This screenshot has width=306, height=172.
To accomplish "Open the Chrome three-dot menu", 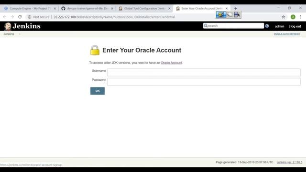I will 301,17.
